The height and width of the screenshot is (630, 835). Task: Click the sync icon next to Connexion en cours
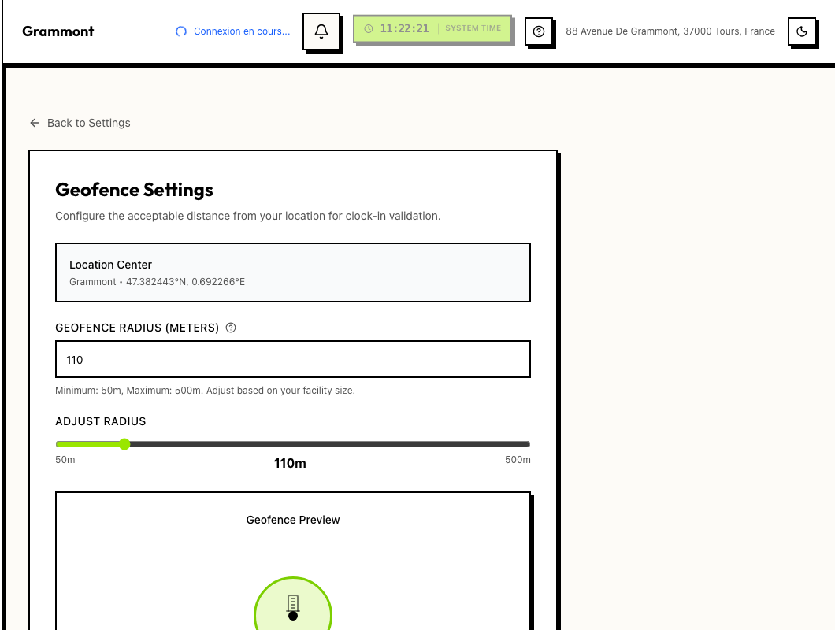[x=180, y=31]
